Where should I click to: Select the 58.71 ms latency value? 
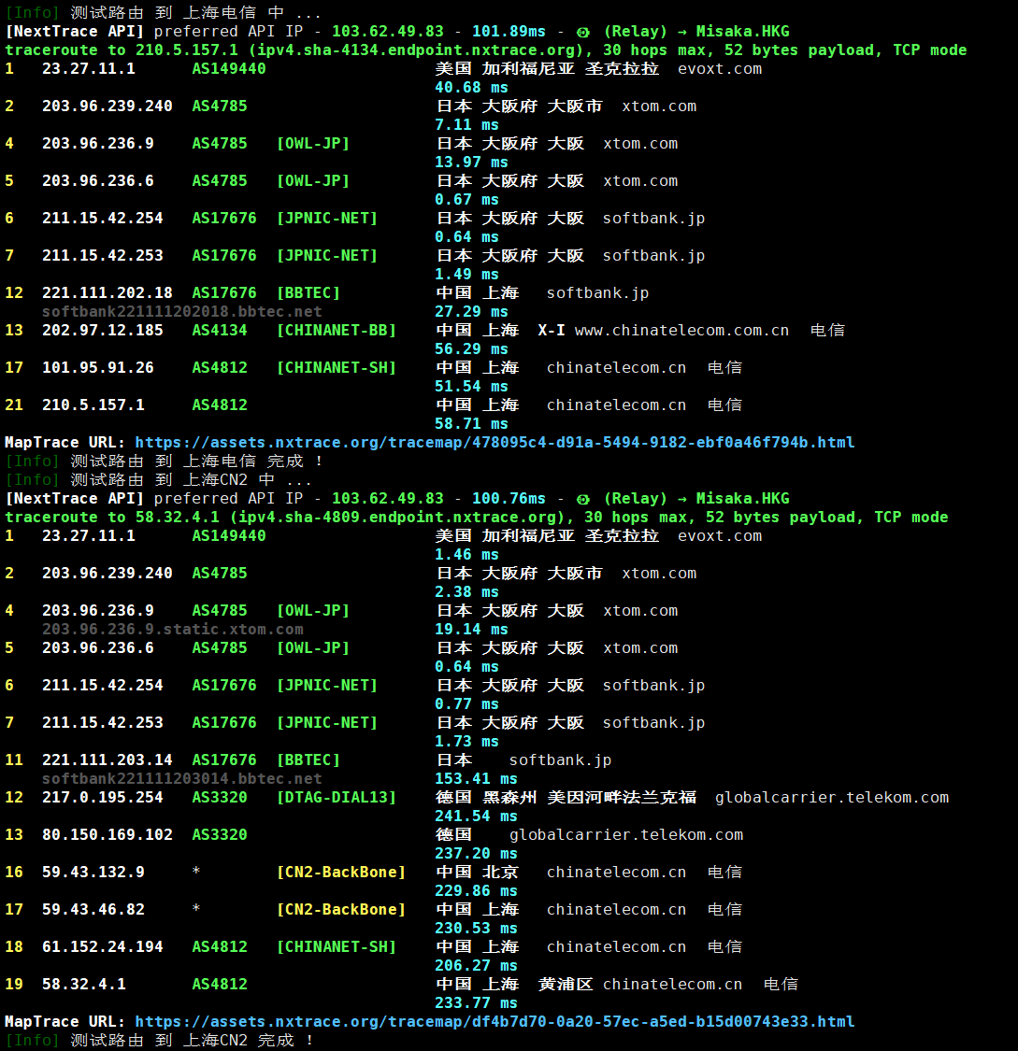click(x=471, y=424)
